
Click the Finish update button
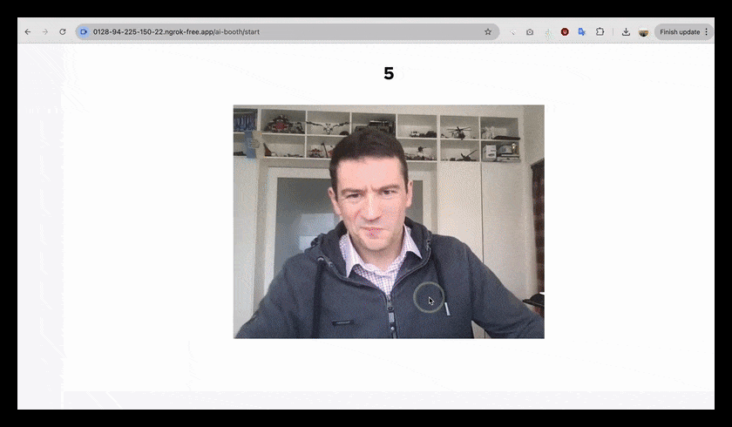[x=680, y=31]
